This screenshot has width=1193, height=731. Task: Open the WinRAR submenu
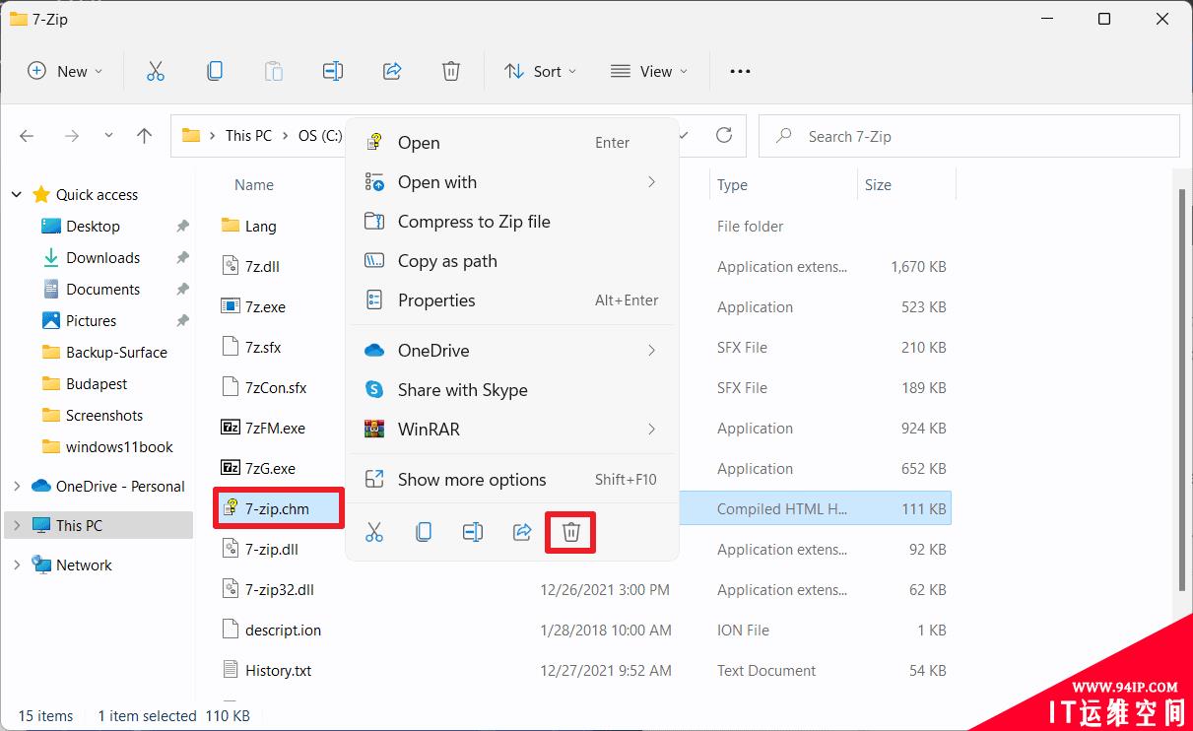tap(512, 430)
